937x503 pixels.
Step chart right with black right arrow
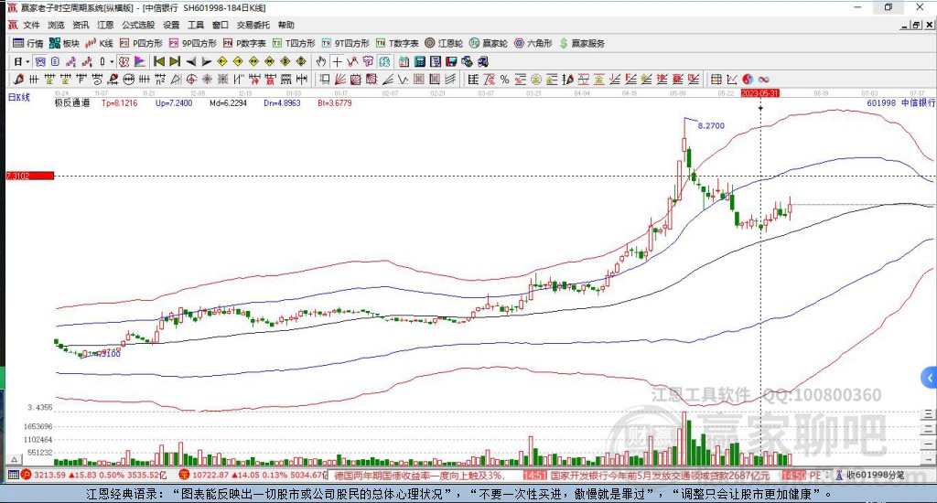point(207,61)
